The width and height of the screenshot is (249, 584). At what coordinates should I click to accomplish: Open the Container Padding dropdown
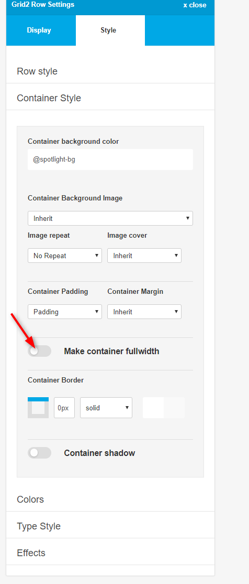(x=65, y=312)
